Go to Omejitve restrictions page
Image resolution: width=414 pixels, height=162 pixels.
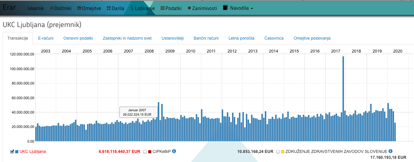point(89,8)
